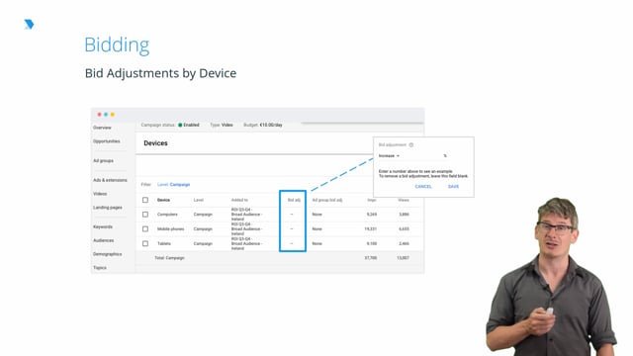
Task: Click the help icon beside Bid adjustment
Action: click(411, 145)
